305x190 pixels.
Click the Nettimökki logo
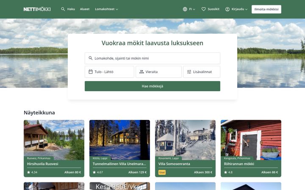[37, 9]
